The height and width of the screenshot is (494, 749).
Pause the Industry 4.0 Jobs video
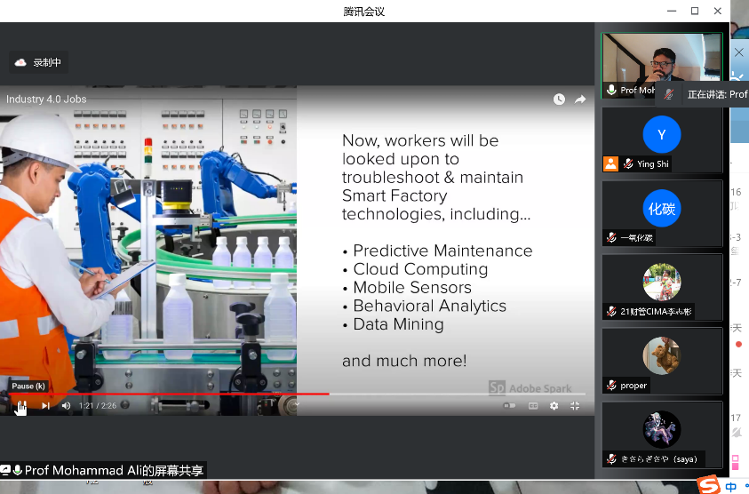coord(21,406)
